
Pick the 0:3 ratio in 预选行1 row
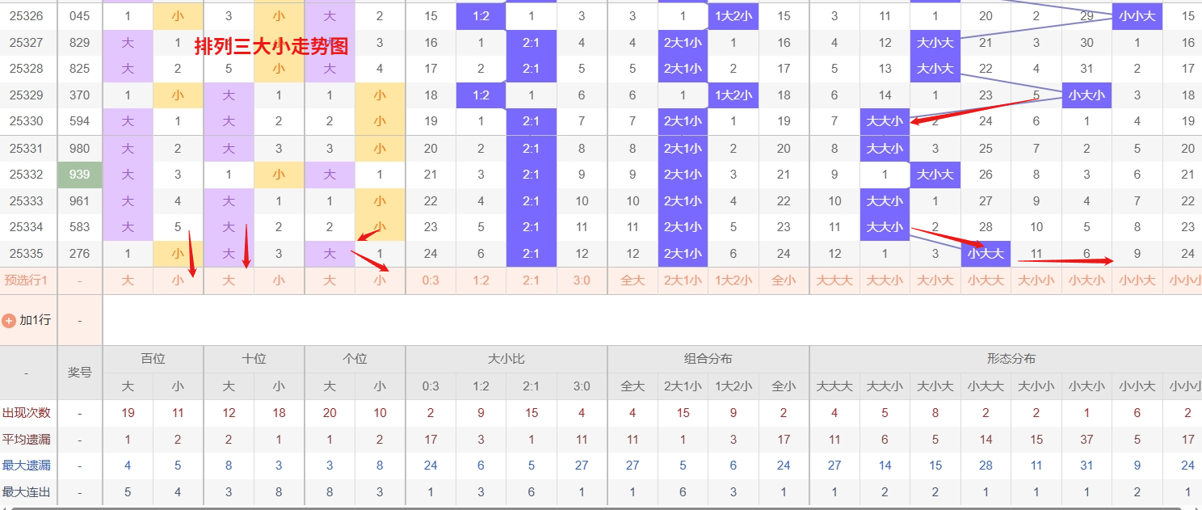pyautogui.click(x=431, y=281)
